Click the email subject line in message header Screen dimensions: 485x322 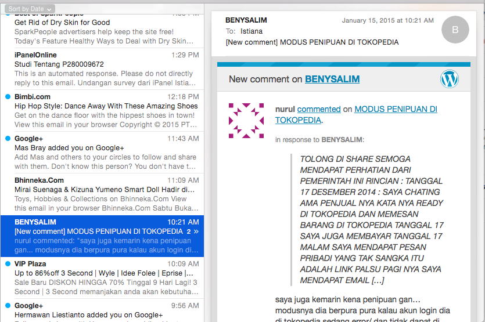coord(312,42)
